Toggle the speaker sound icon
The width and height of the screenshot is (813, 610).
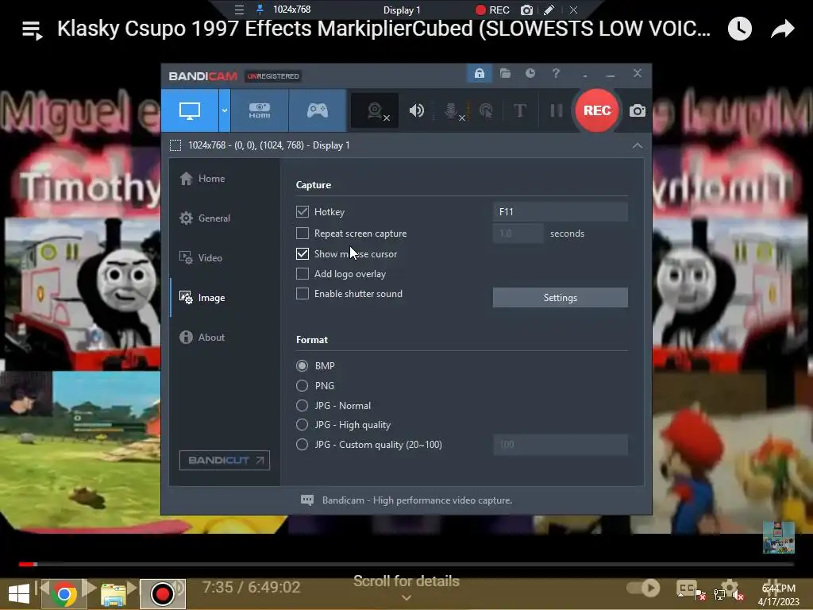[x=416, y=110]
